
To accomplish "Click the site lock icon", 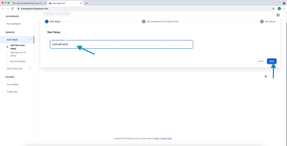I will click(19, 8).
